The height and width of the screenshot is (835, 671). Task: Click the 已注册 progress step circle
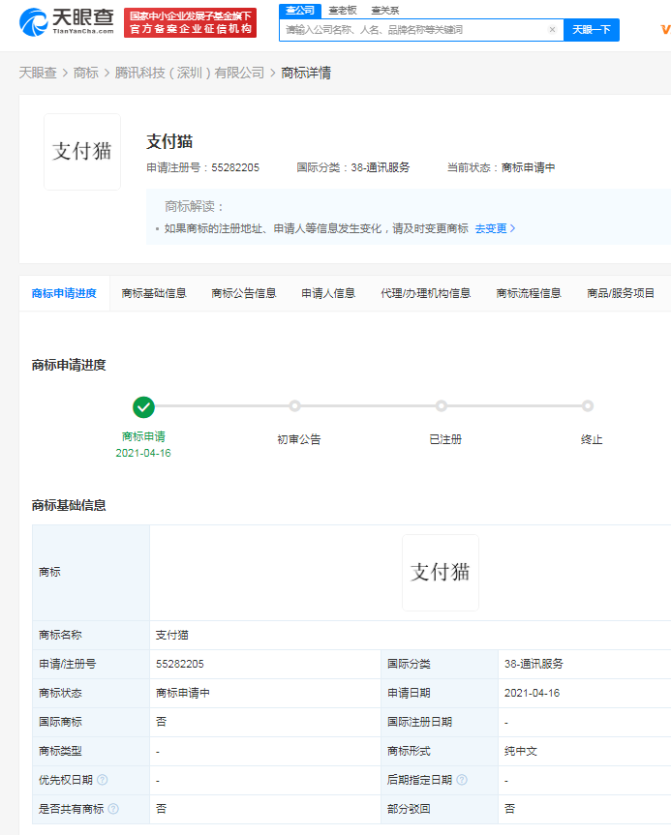pos(442,406)
